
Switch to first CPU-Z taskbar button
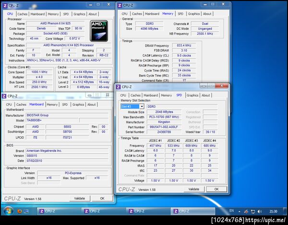pyautogui.click(x=59, y=211)
